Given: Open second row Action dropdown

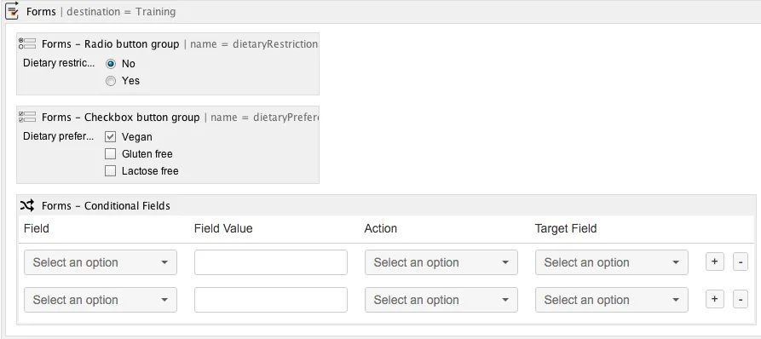Looking at the screenshot, I should tap(441, 300).
